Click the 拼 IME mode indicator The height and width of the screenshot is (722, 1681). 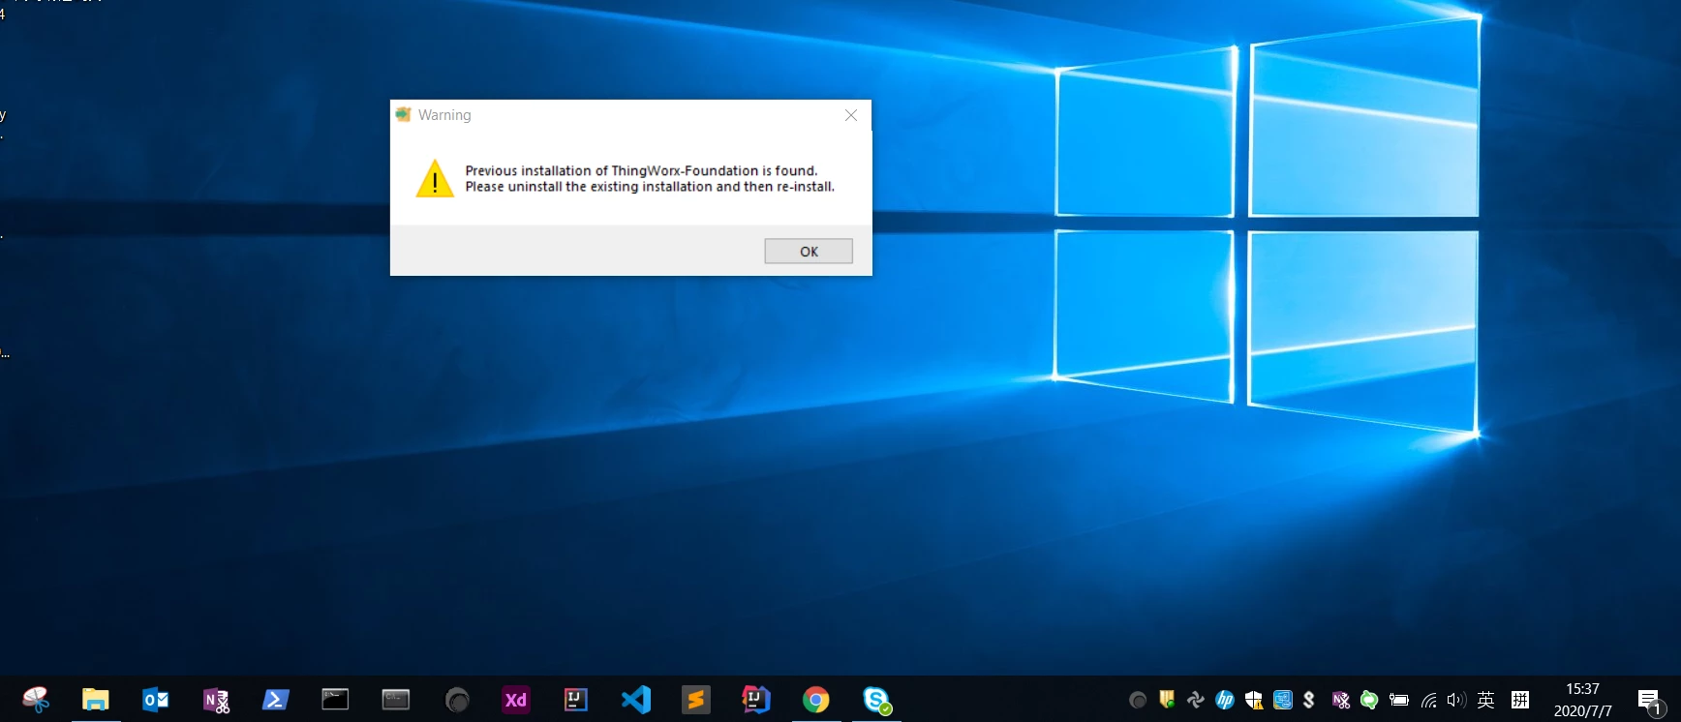click(1520, 700)
